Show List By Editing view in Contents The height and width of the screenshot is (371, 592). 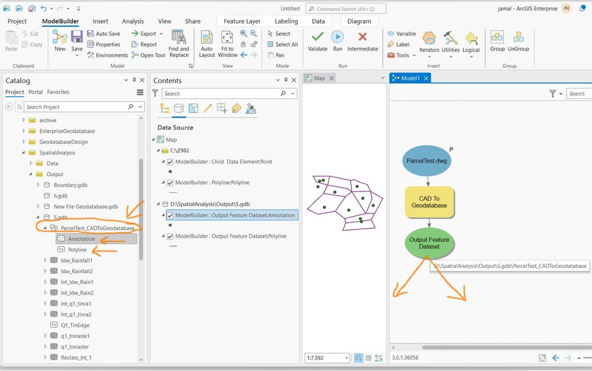click(x=207, y=108)
